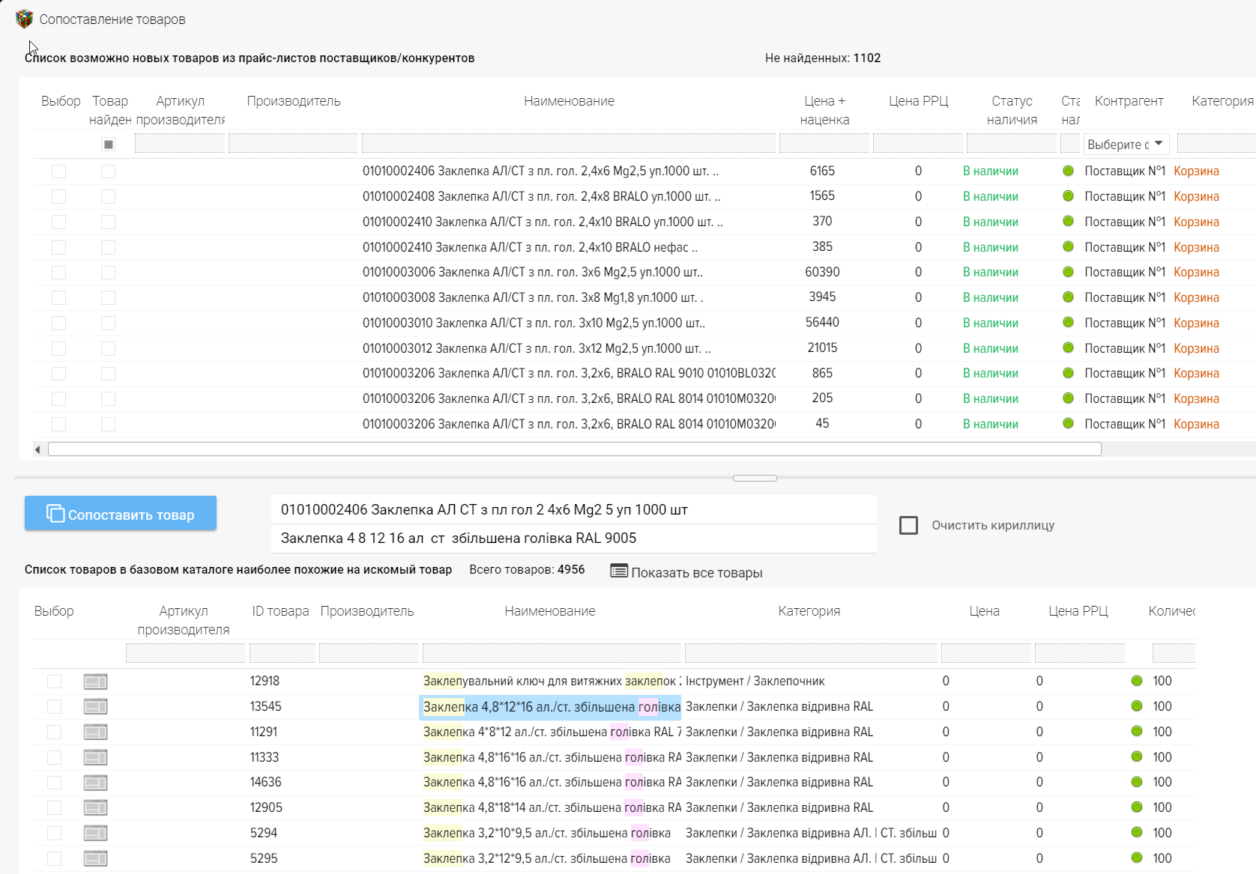
Task: Click horizontal scrollbar thumb of upper table
Action: 575,449
